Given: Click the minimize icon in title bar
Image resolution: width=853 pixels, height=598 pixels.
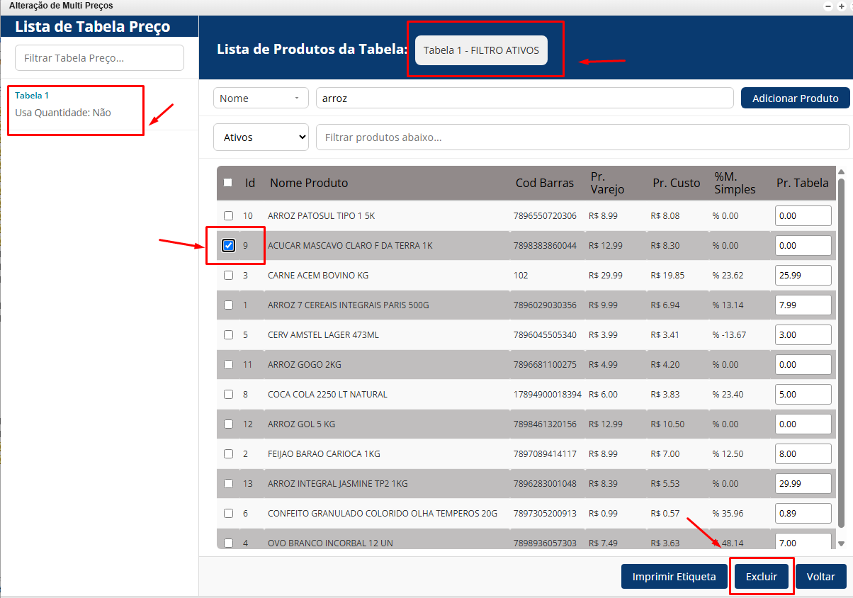Looking at the screenshot, I should (x=829, y=6).
